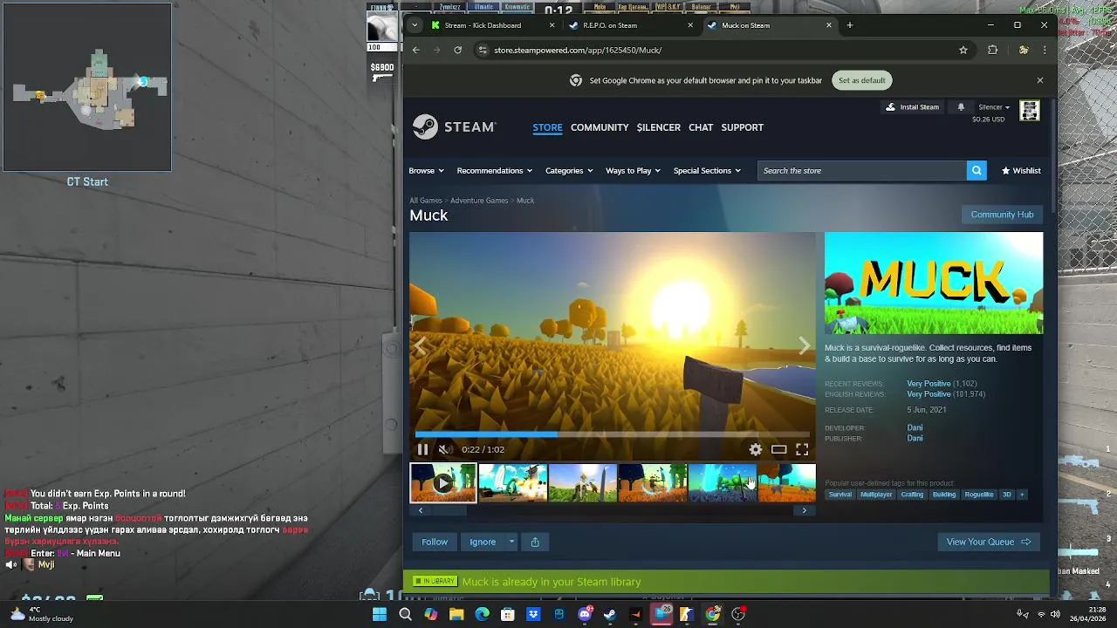Screen dimensions: 1117x628
Task: Click View Your Queue button
Action: pos(989,542)
